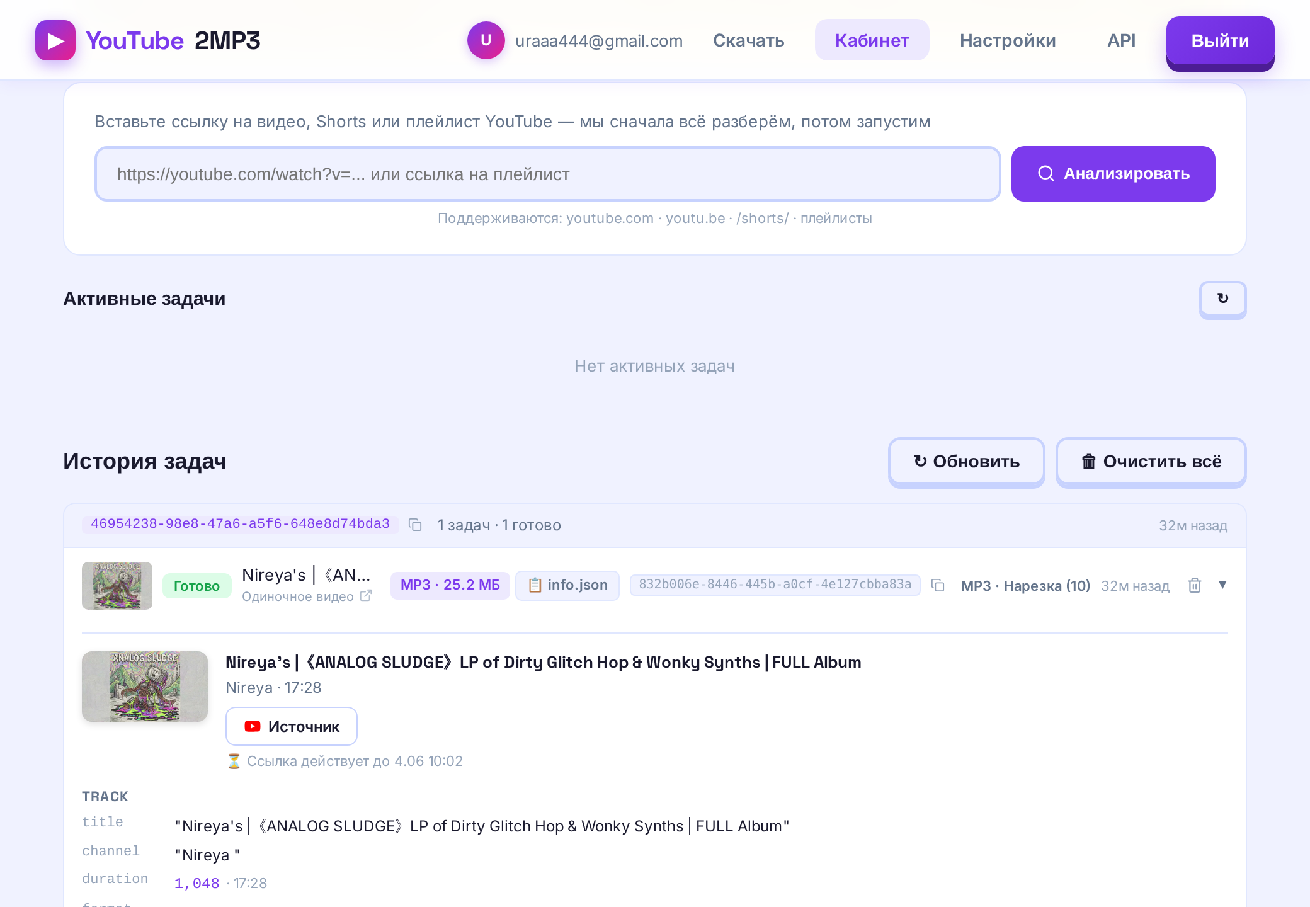1310x907 pixels.
Task: Click the small ANALOG SLUDGE thumbnail
Action: (x=117, y=586)
